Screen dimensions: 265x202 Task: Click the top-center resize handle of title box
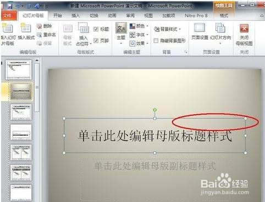tap(155, 119)
